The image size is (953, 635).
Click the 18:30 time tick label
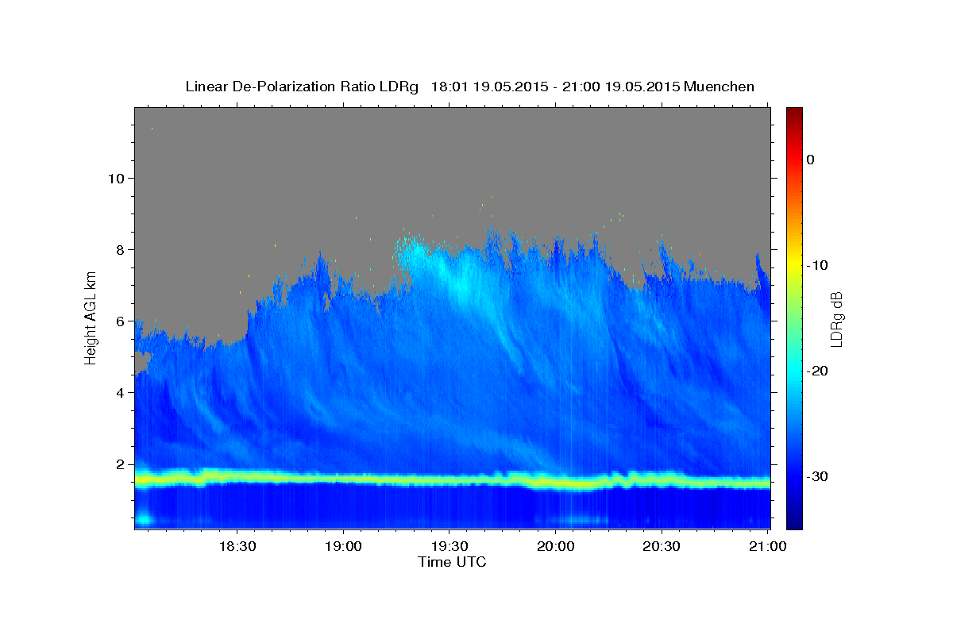pos(237,547)
